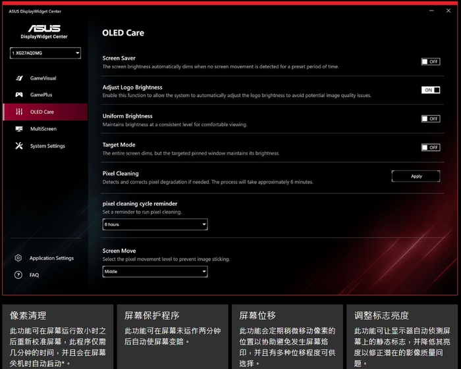461x369 pixels.
Task: Click the Pixel Cleaning title
Action: tap(121, 174)
